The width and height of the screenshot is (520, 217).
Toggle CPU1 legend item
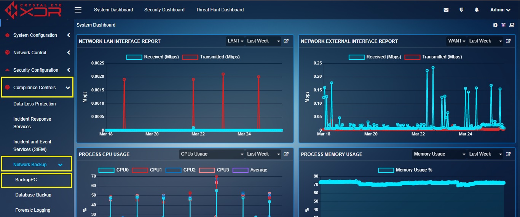(x=147, y=170)
